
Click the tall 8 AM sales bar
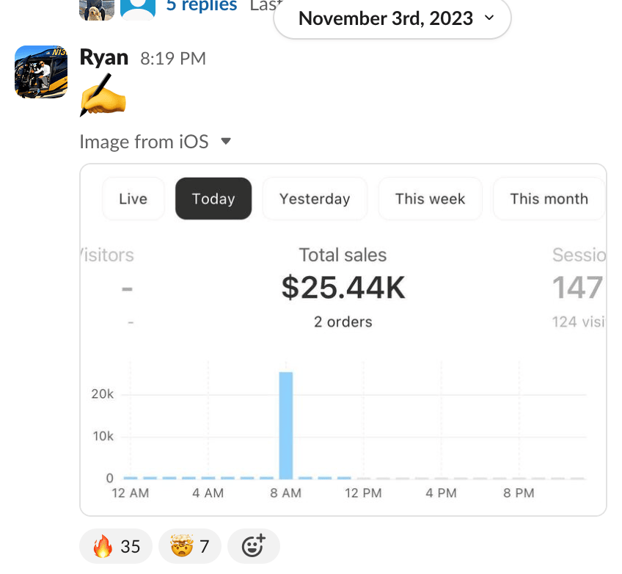pyautogui.click(x=286, y=426)
